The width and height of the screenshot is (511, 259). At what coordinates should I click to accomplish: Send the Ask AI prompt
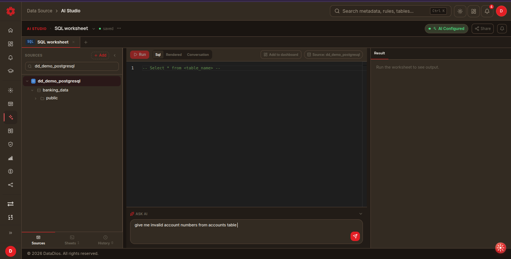355,236
